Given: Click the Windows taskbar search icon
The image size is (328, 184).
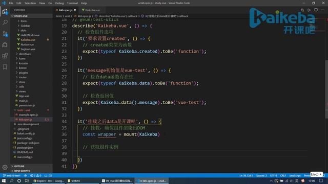Looking at the screenshot, I should point(11,181).
